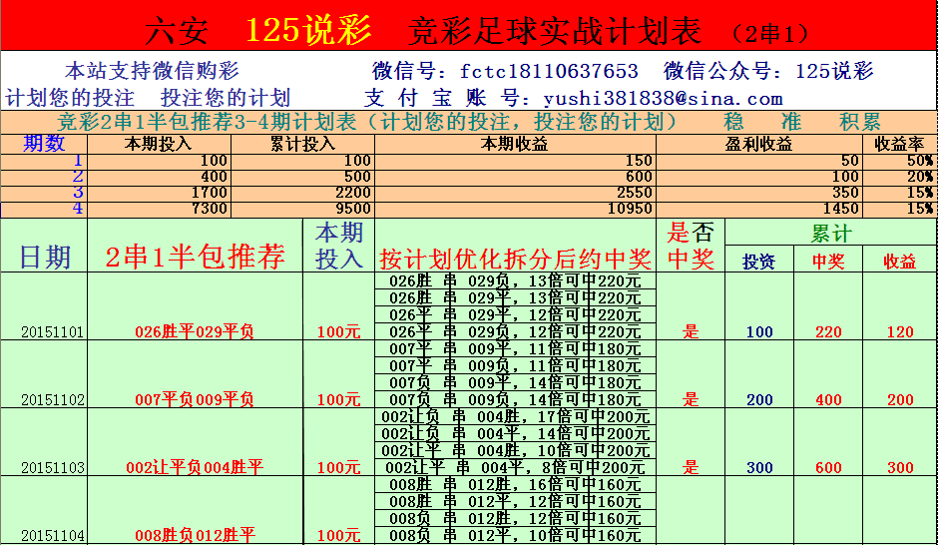
Task: Select the 日期 column header
Action: (x=45, y=257)
